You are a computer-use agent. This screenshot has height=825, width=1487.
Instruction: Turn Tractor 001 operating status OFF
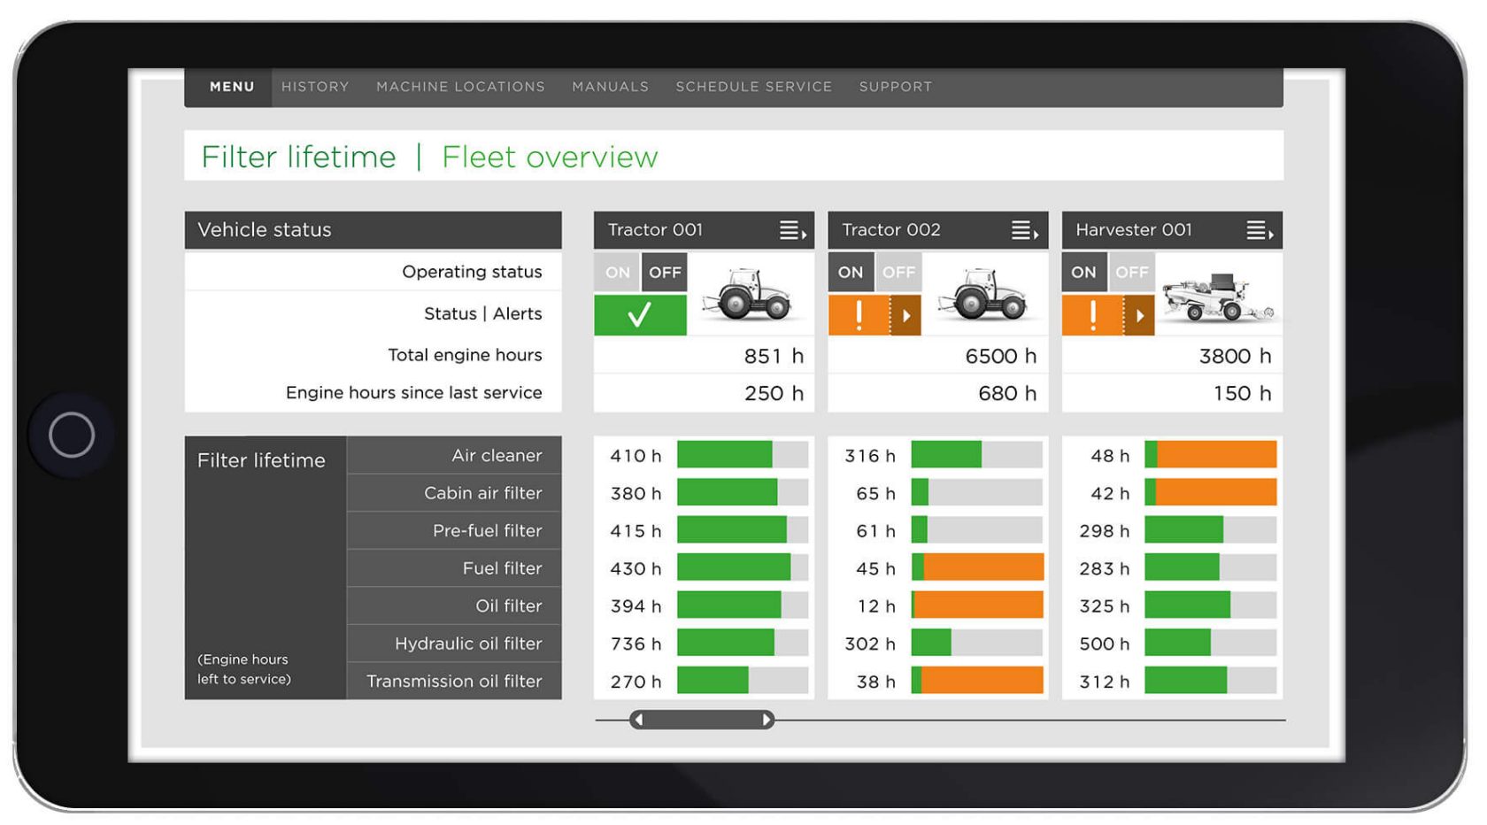(665, 272)
